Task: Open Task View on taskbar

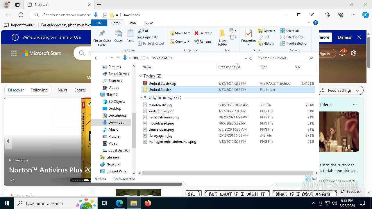Action: (105, 203)
